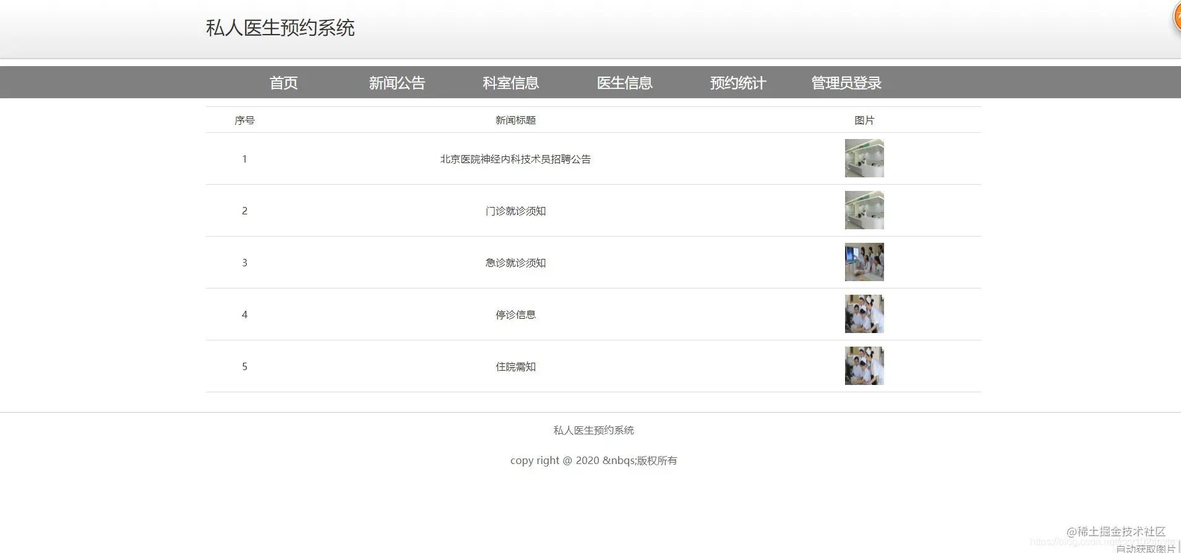Click the 序号 column header

(x=244, y=120)
